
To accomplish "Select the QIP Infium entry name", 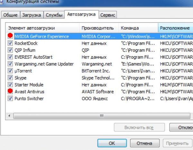I will [x=25, y=50].
